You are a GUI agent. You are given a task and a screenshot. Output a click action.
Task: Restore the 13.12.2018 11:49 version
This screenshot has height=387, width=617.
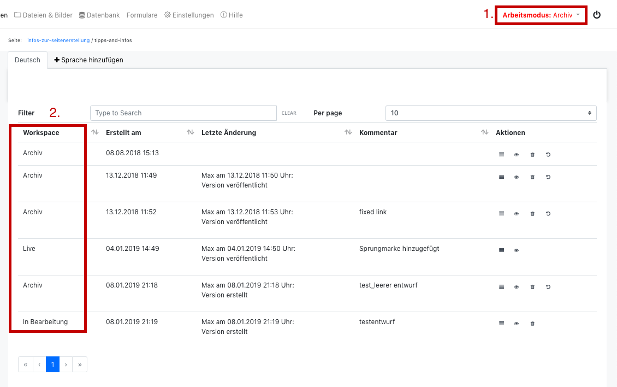548,177
